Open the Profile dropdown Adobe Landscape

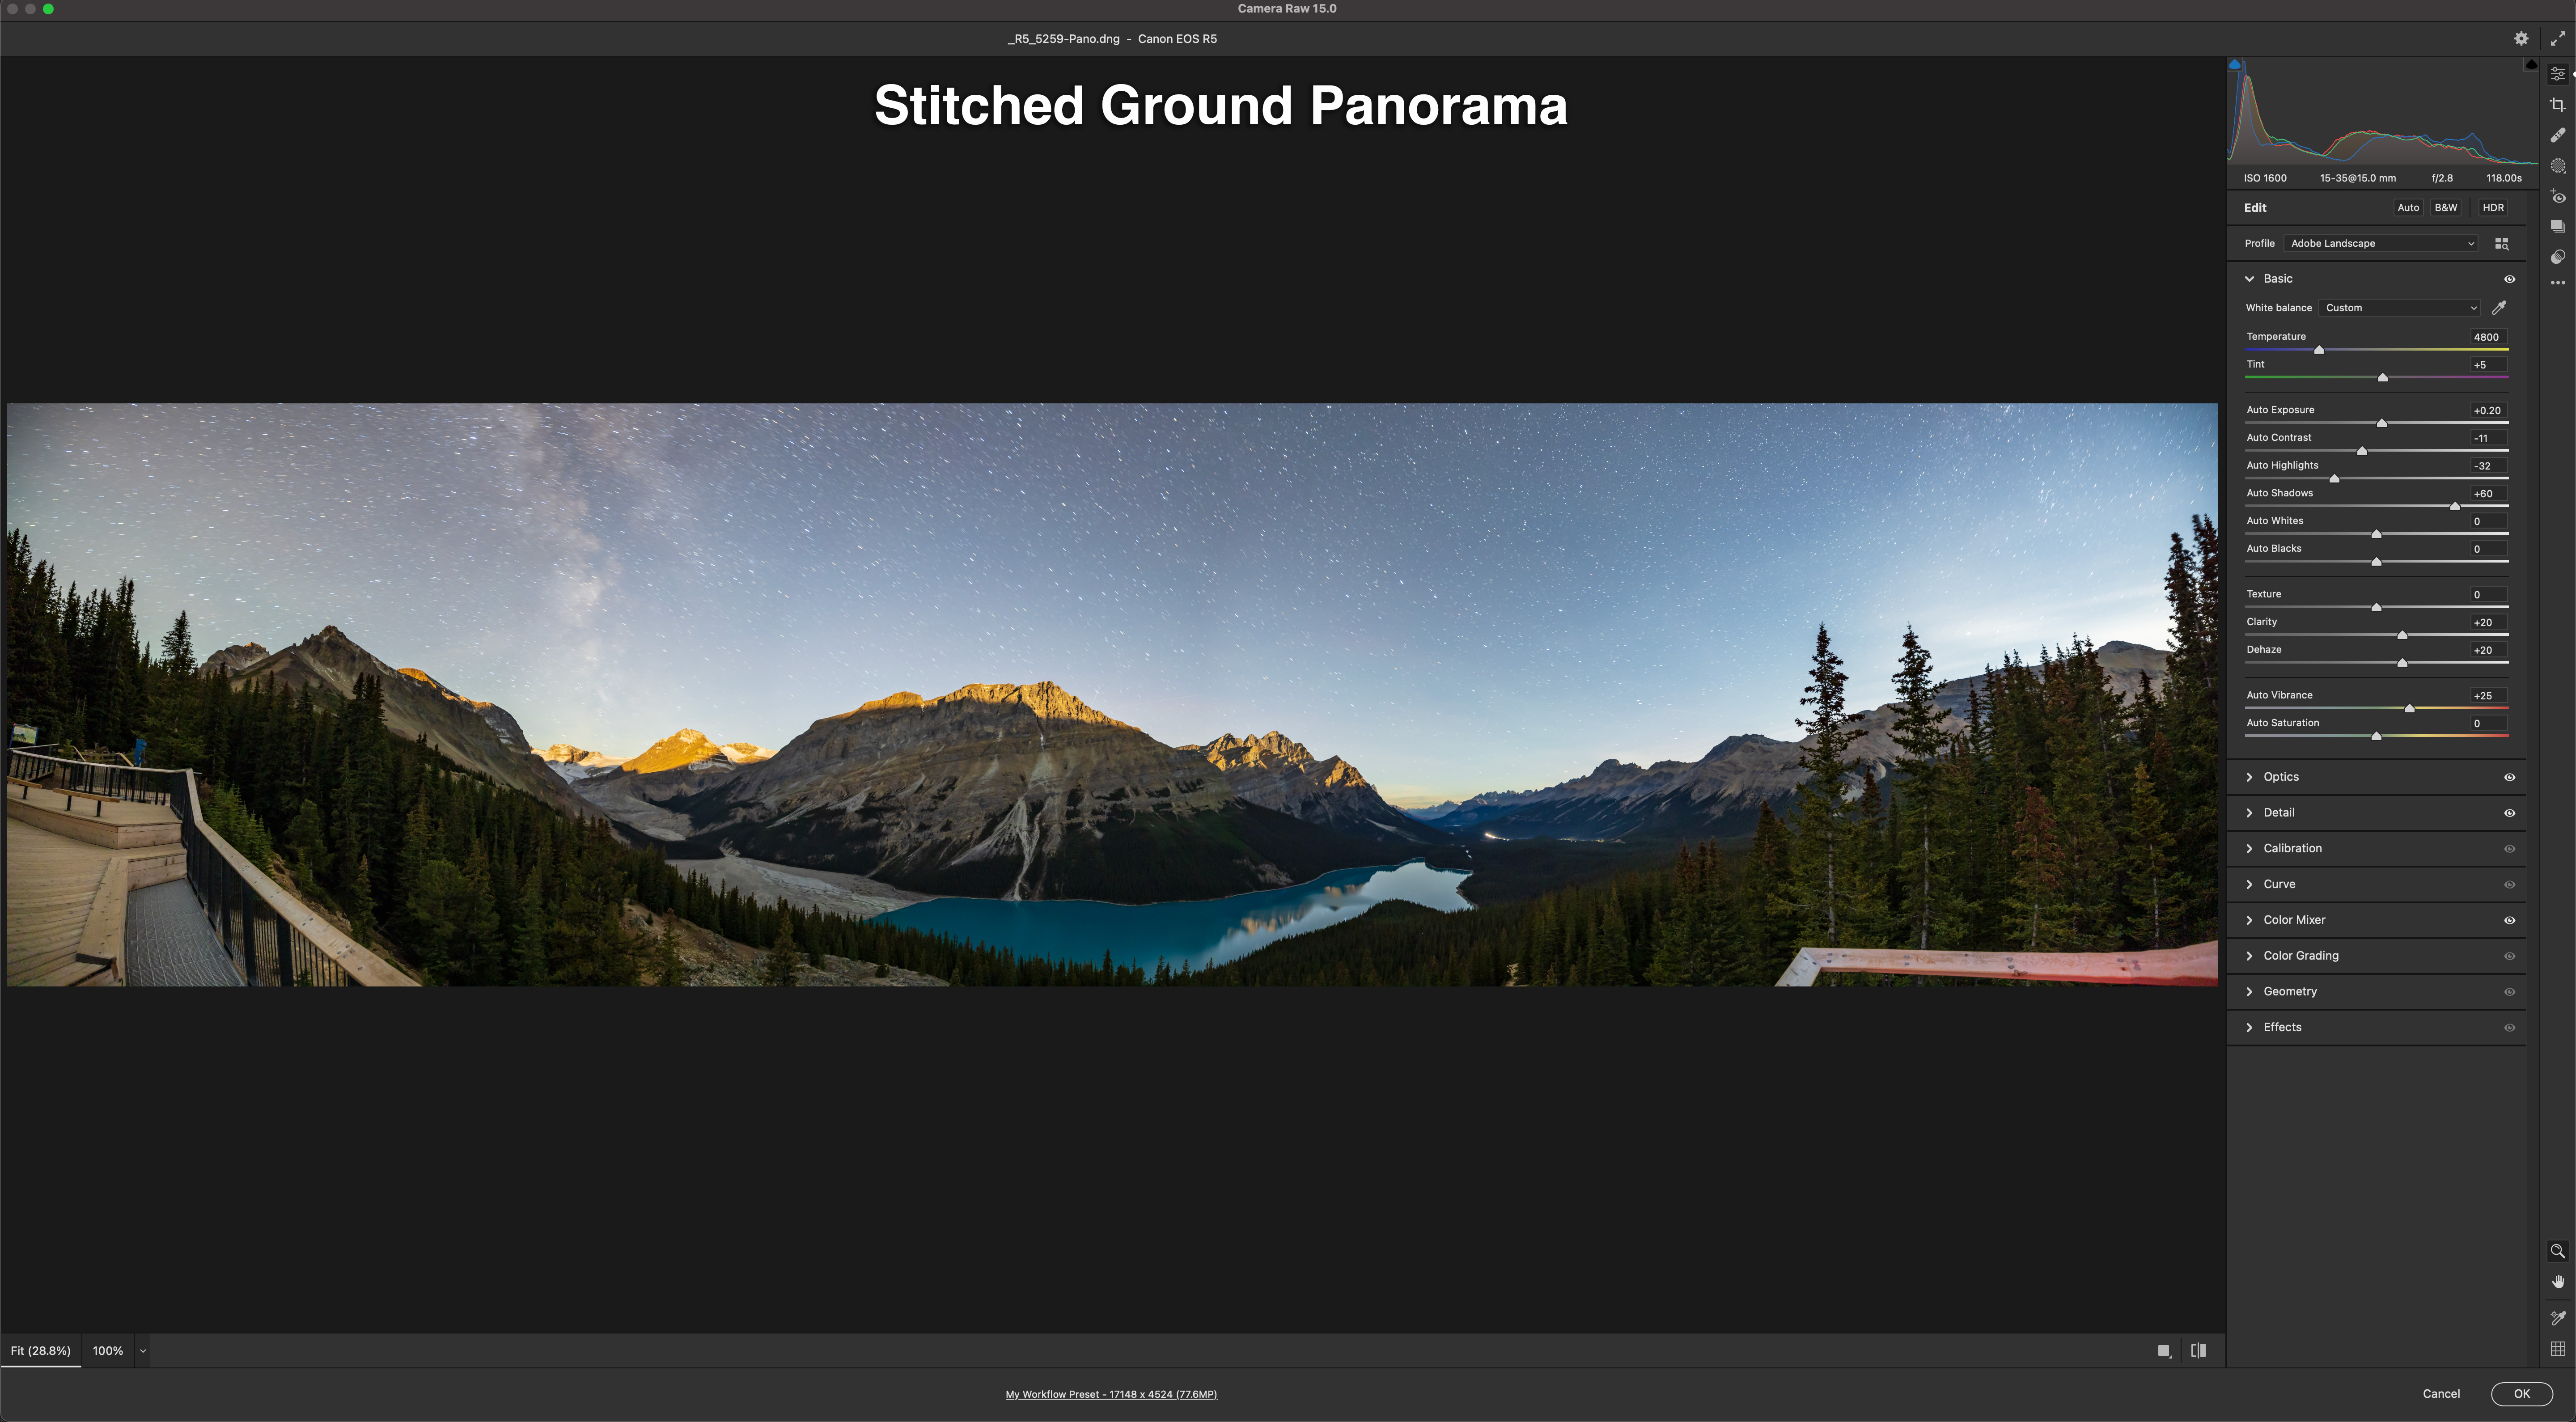2381,243
